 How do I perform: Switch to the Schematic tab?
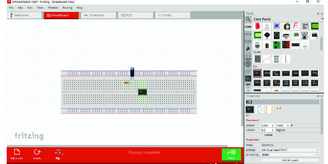point(98,15)
